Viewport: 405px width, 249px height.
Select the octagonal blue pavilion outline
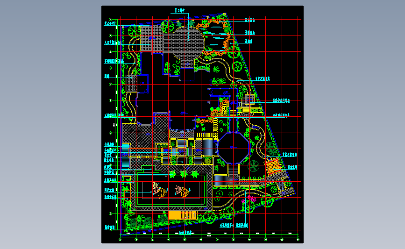pyautogui.click(x=234, y=148)
